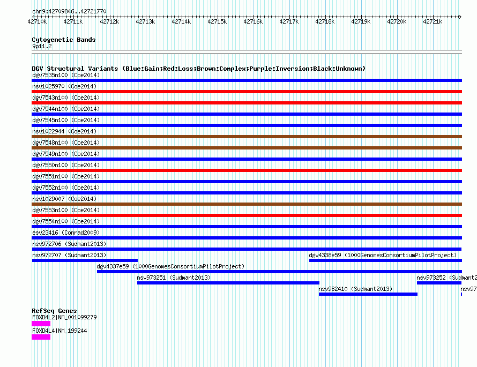477x367 pixels.
Task: Click the nsv1022944 (Coe2014) brown complex bar
Action: pyautogui.click(x=247, y=137)
